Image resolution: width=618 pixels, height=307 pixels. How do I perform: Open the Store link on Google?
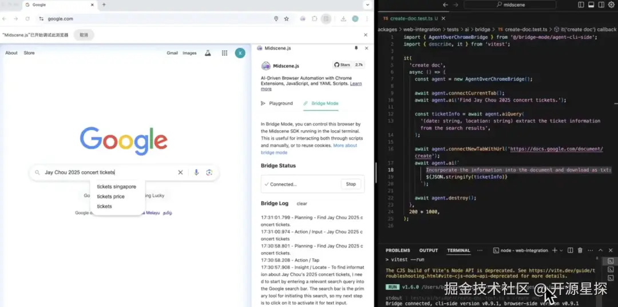coord(29,53)
